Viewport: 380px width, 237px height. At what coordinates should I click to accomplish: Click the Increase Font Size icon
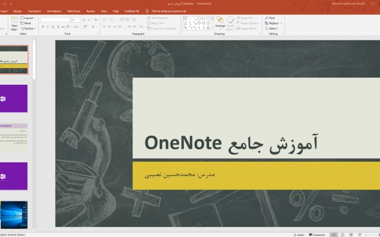click(84, 20)
